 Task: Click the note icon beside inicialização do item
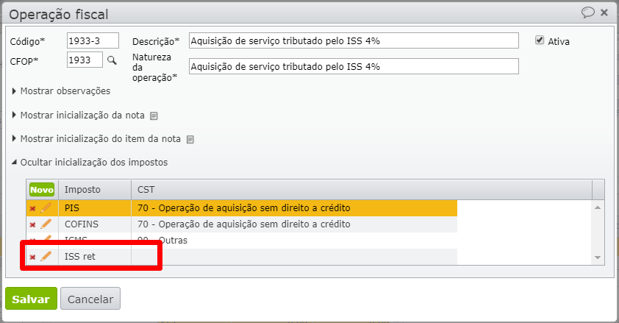190,139
